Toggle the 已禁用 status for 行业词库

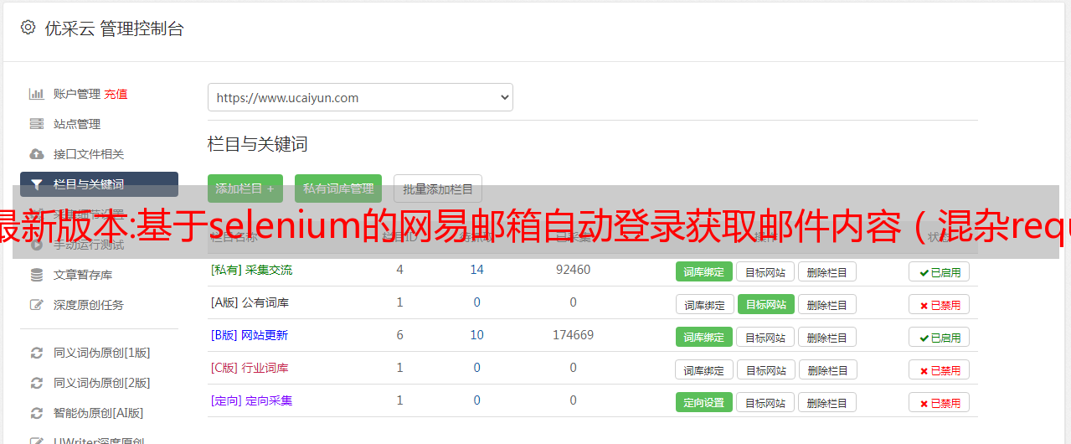tap(940, 369)
